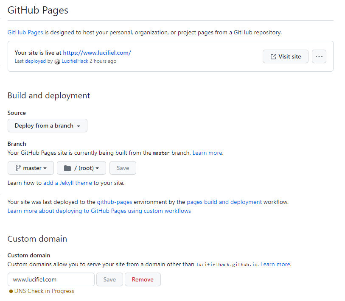
Task: Click the red Remove button
Action: (143, 279)
